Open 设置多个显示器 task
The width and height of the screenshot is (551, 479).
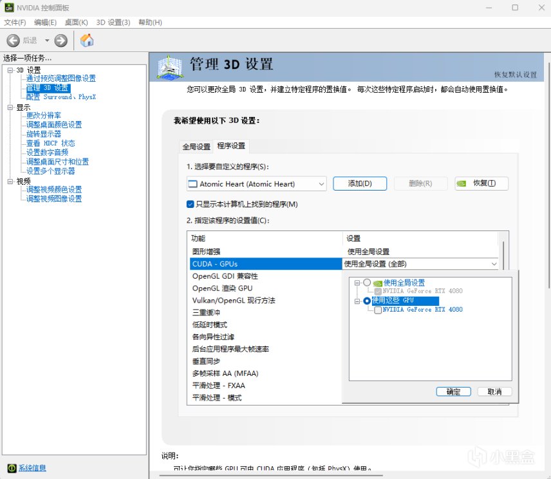51,171
